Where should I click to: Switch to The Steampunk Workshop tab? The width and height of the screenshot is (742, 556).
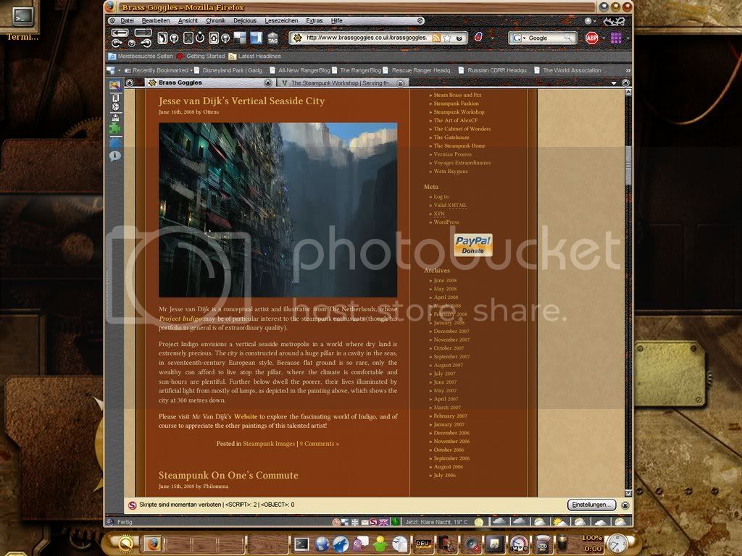342,83
